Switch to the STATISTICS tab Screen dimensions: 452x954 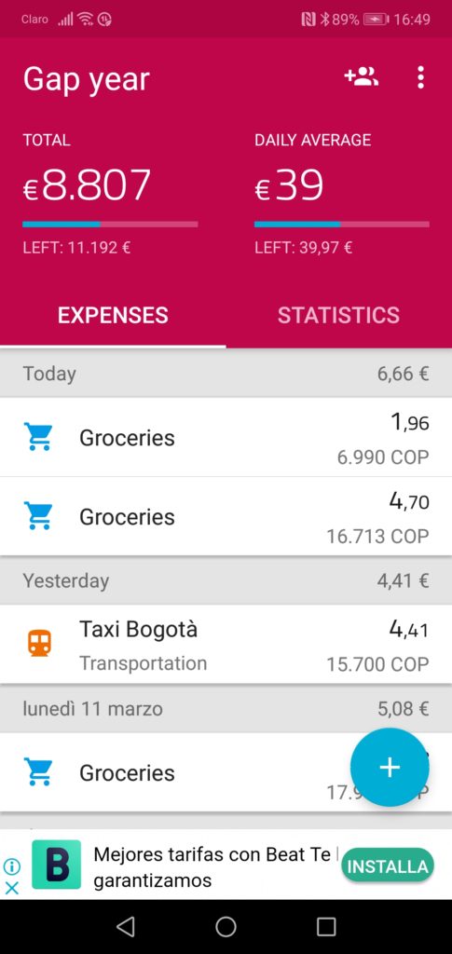click(339, 315)
